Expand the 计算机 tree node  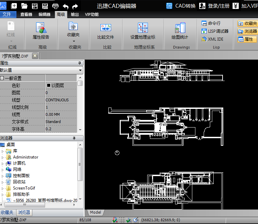[x=2, y=164]
